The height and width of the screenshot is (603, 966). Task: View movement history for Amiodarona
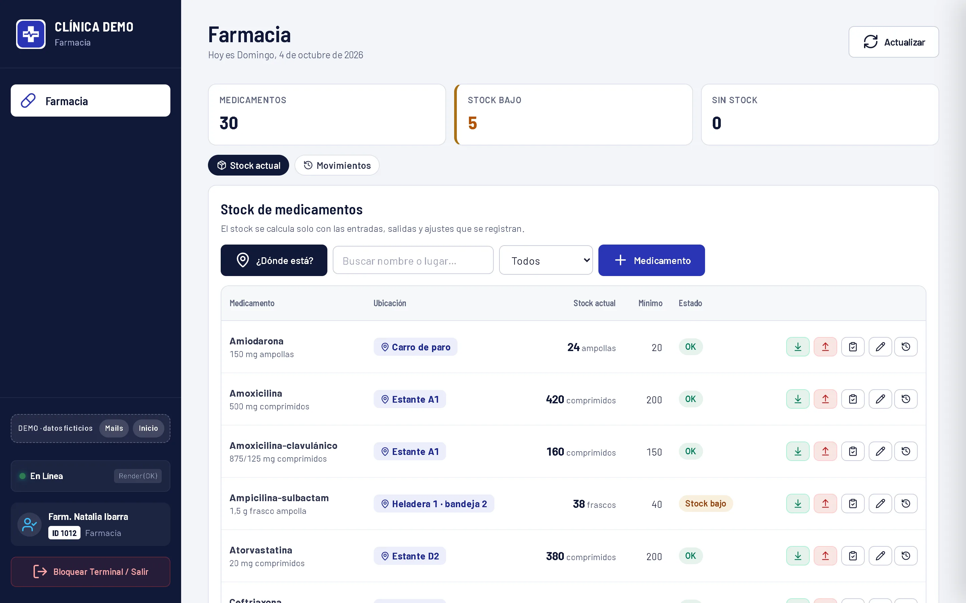pos(906,347)
